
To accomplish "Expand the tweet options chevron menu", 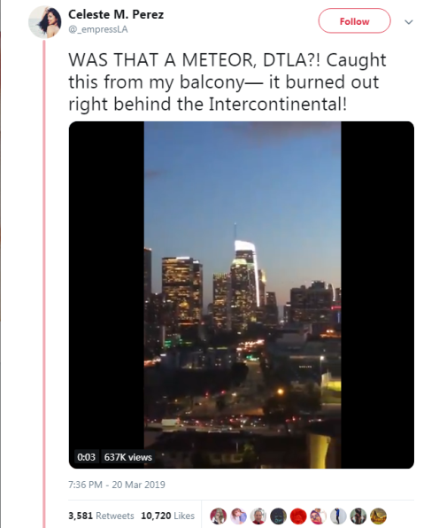I will (408, 22).
